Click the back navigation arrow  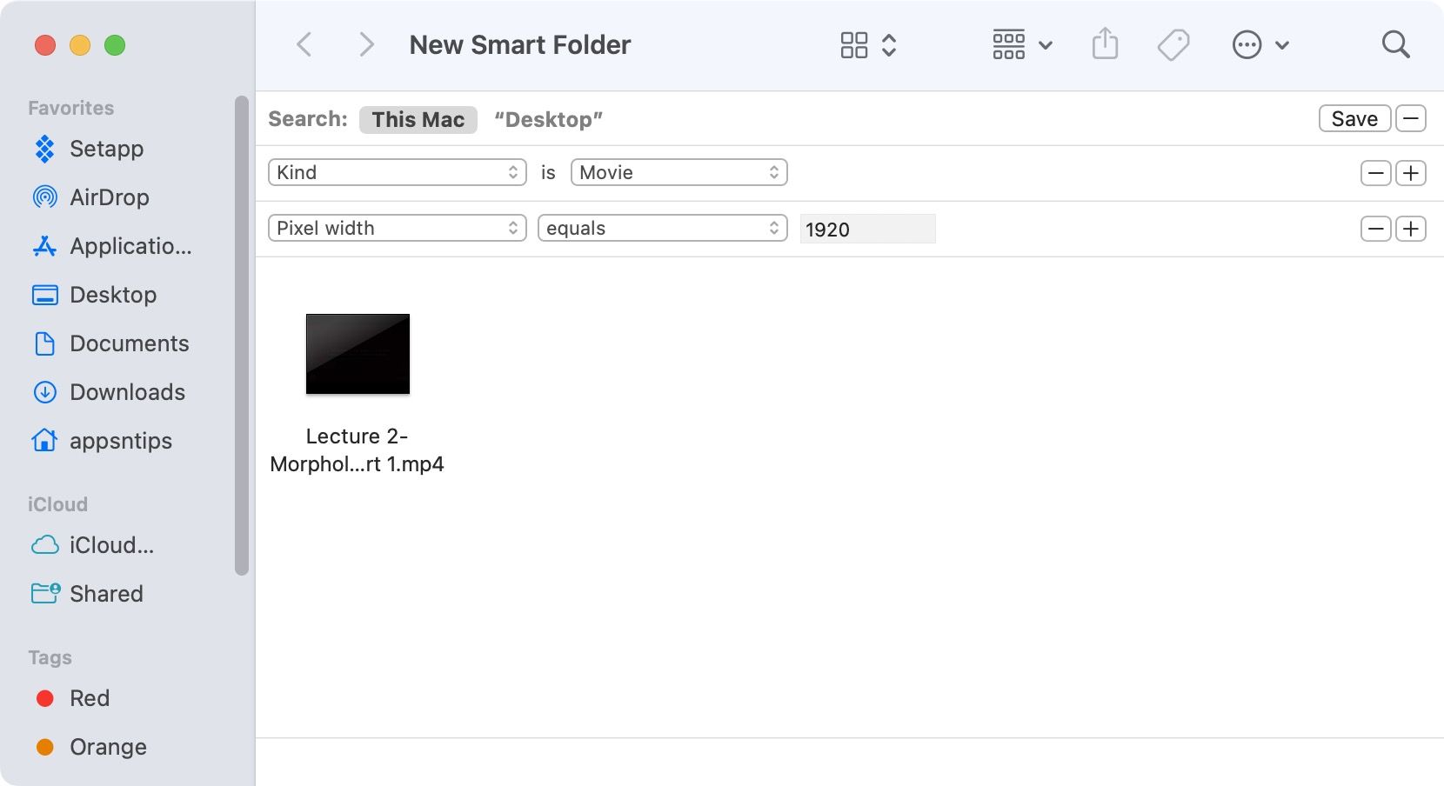point(304,44)
